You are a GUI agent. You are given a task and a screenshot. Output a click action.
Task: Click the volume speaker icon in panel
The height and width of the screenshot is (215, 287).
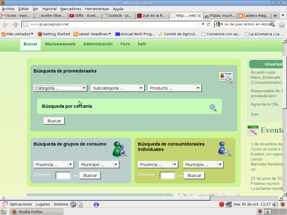click(x=275, y=204)
